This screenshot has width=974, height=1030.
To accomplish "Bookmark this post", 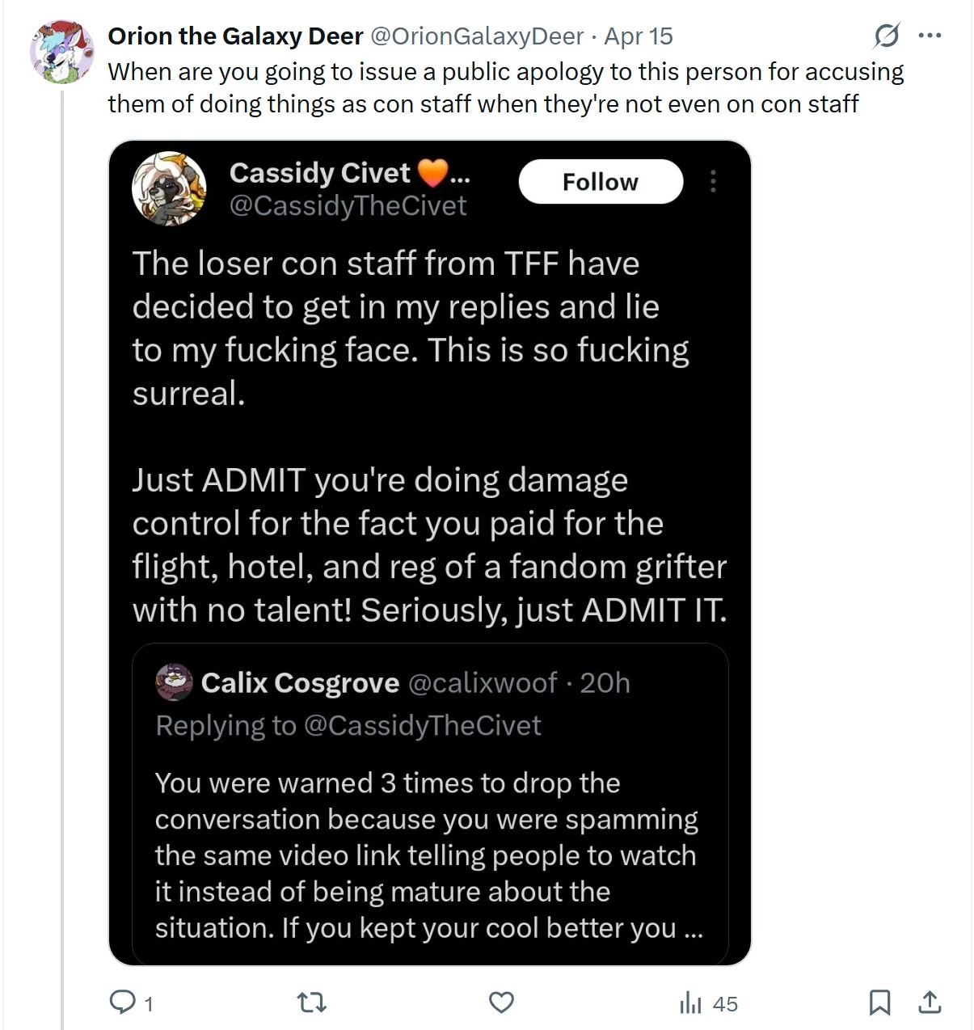I will click(879, 1003).
